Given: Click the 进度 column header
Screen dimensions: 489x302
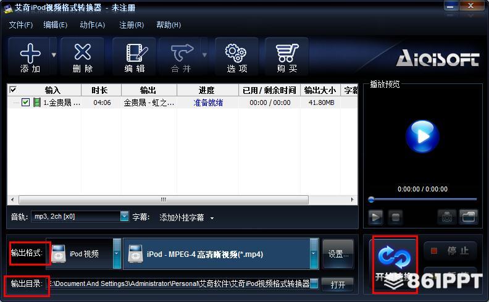Looking at the screenshot, I should [207, 90].
